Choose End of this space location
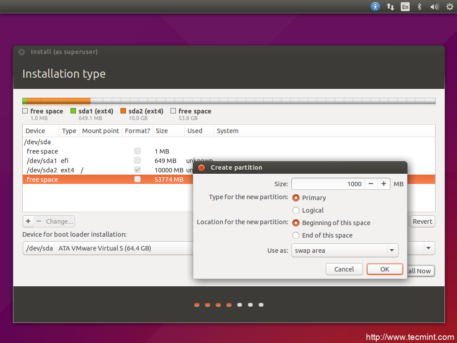 tap(296, 235)
